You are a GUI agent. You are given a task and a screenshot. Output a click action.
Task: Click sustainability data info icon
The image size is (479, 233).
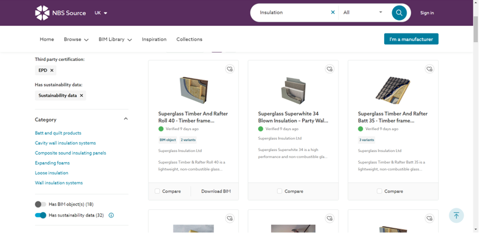tap(111, 216)
